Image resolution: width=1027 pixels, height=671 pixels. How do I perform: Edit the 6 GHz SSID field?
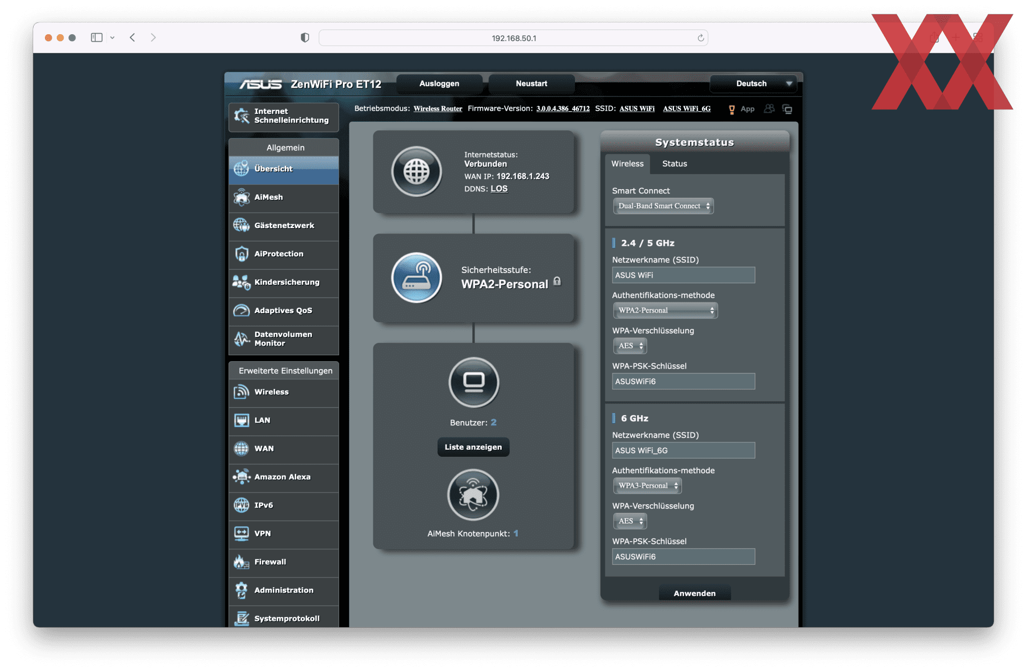(684, 451)
